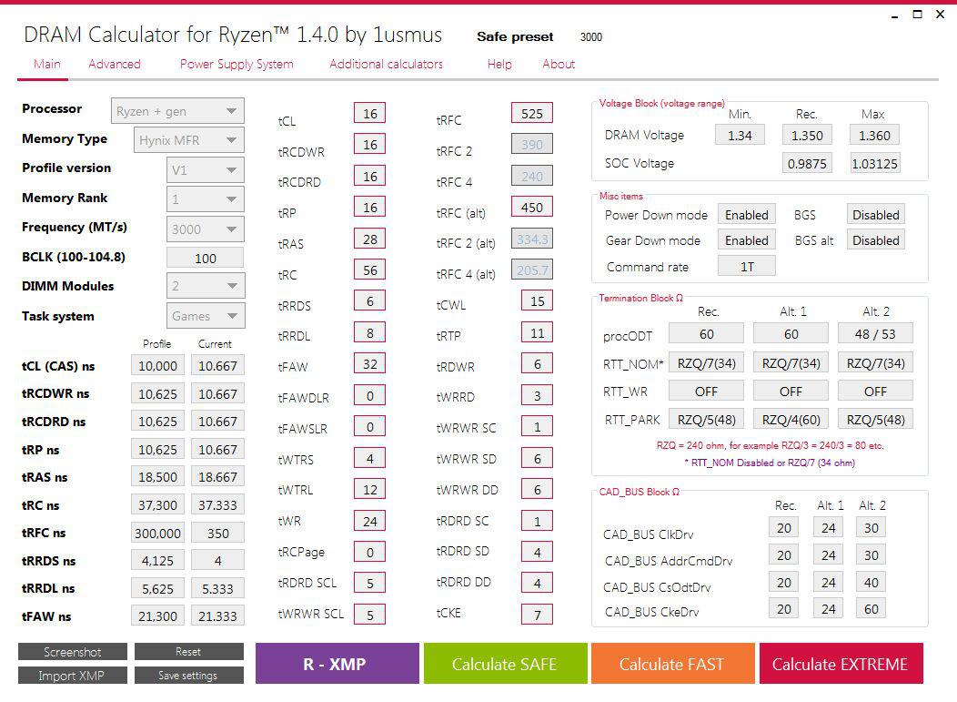Click RTT_PARK Alt. 1 value RZQ/4(60)
Screen dimensions: 957x702
pyautogui.click(x=791, y=419)
